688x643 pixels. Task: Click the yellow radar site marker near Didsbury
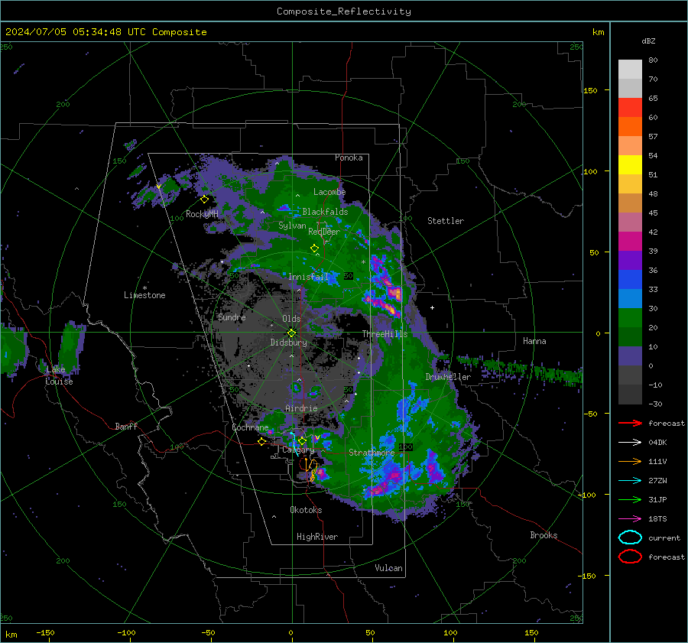coord(292,333)
